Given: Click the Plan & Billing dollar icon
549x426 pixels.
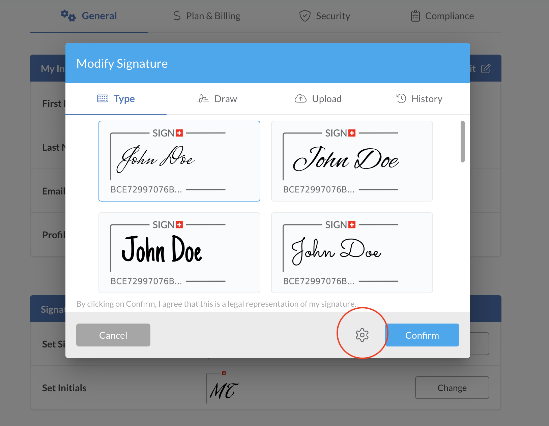Looking at the screenshot, I should pos(177,16).
